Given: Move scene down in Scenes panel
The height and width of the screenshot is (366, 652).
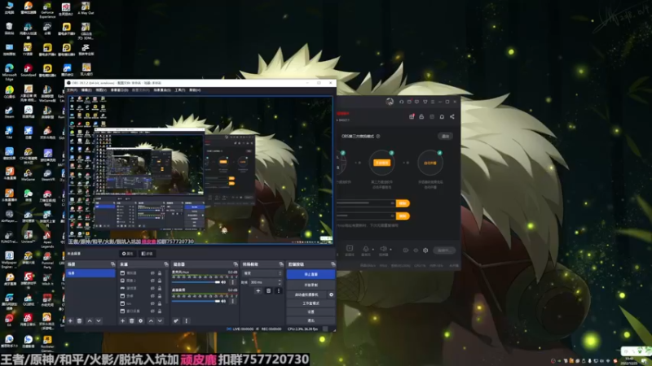Looking at the screenshot, I should click(x=99, y=320).
